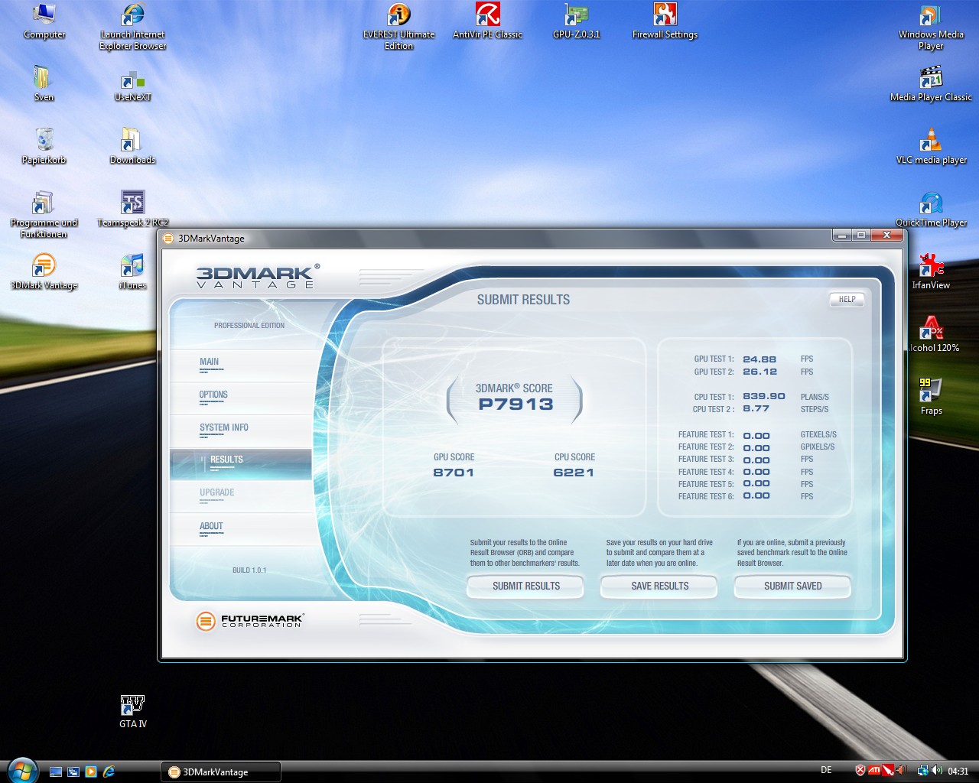Screen dimensions: 979x783
Task: Click the SUBMIT RESULTS button
Action: pos(525,586)
